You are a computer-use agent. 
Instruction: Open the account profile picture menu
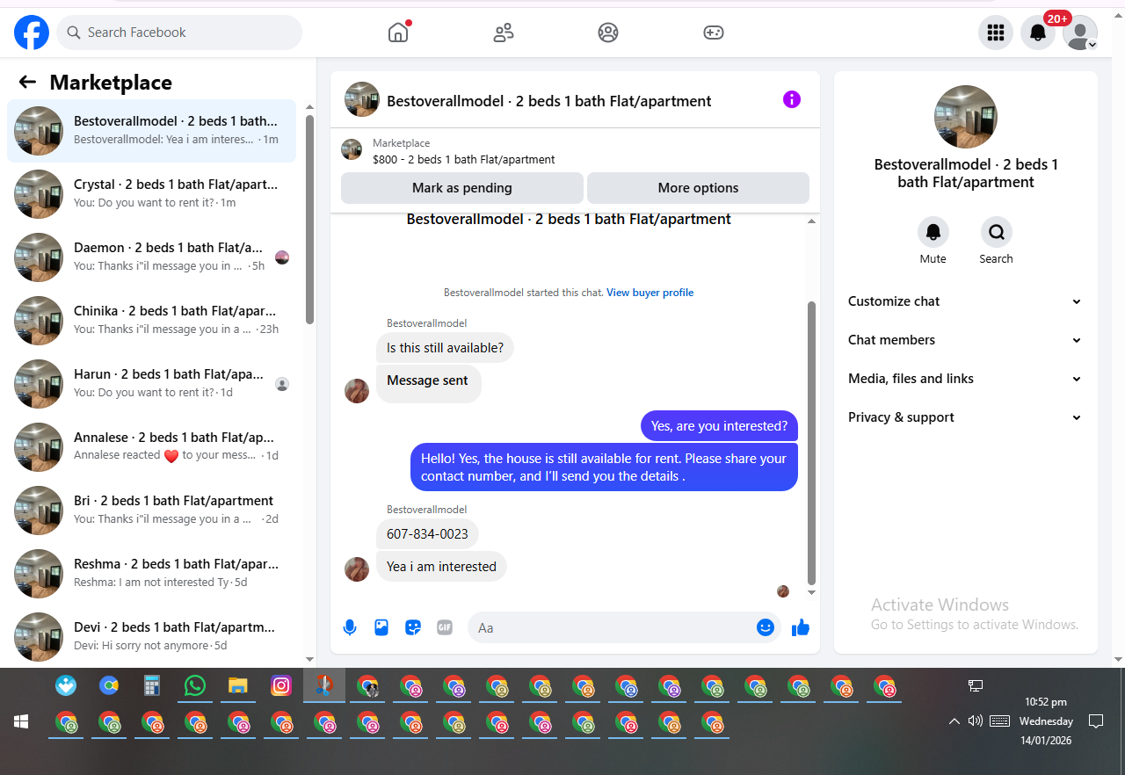coord(1080,33)
